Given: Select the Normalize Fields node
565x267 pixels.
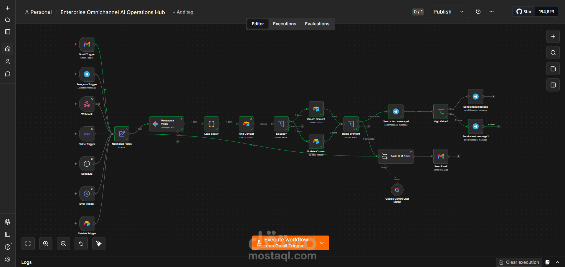Looking at the screenshot, I should point(122,134).
